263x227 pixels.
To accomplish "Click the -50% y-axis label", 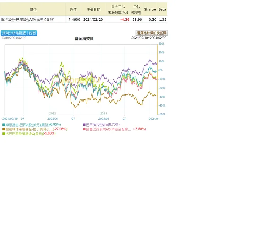I will tap(162, 114).
